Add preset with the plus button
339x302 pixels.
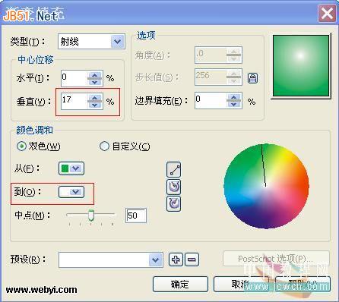176,260
